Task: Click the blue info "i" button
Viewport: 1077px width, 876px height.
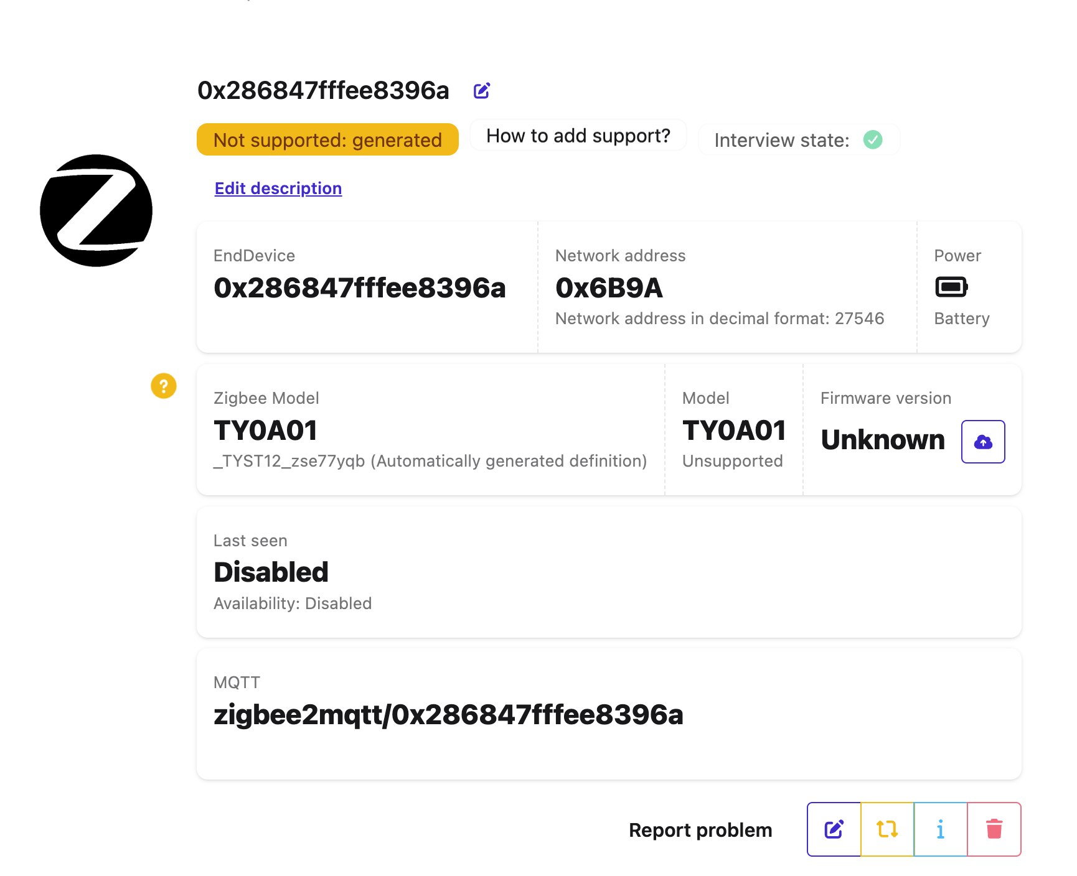Action: coord(941,829)
